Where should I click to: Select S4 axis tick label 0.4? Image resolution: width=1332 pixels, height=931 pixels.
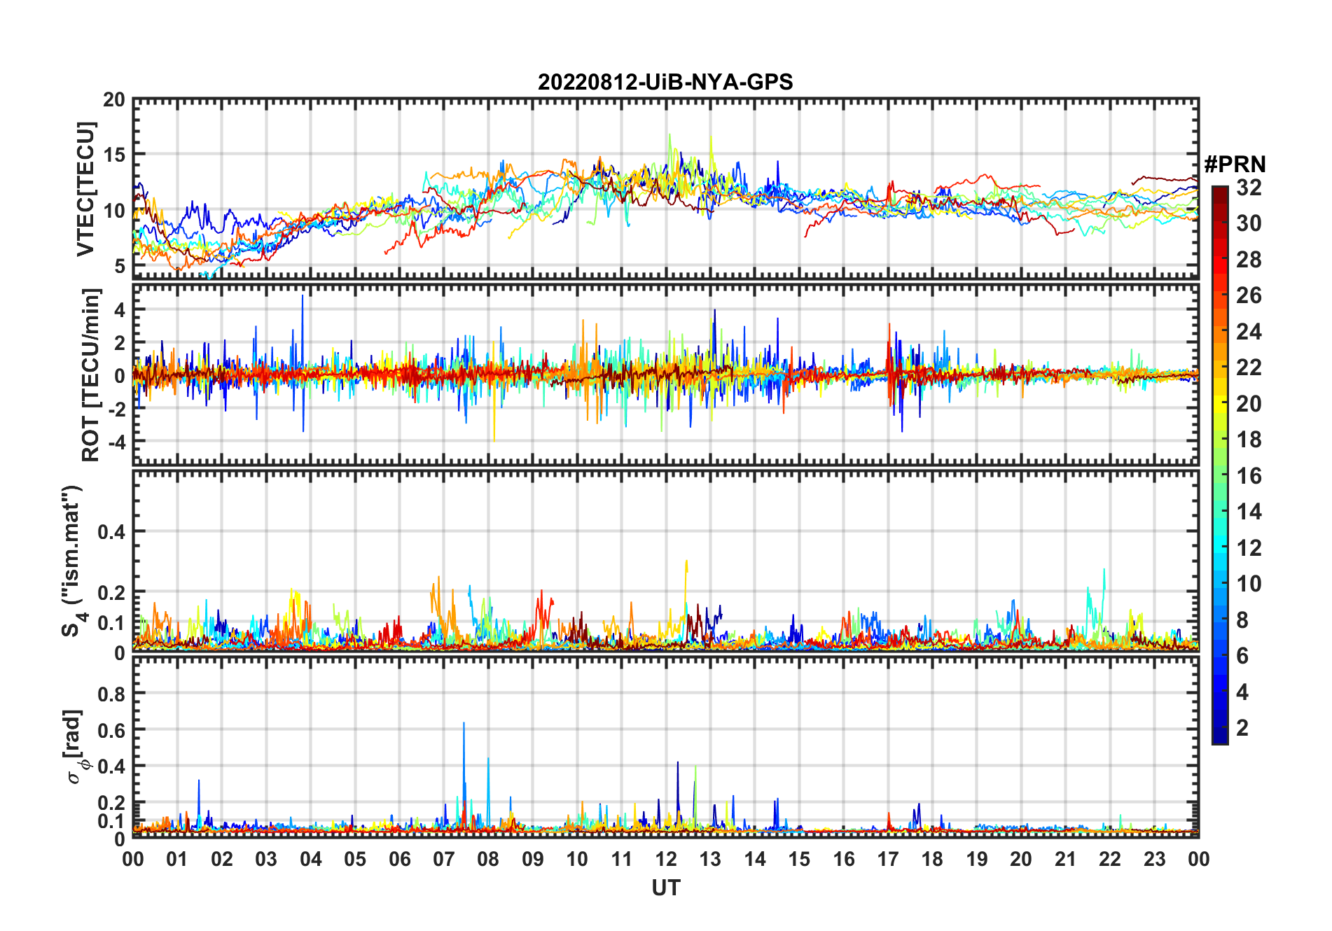point(111,532)
